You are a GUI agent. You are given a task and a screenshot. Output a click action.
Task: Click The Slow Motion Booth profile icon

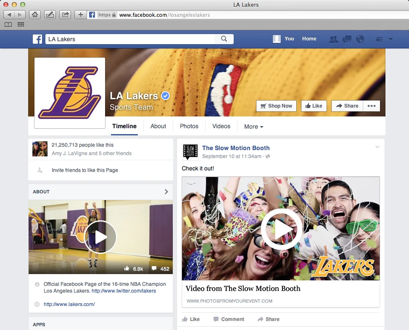(190, 152)
